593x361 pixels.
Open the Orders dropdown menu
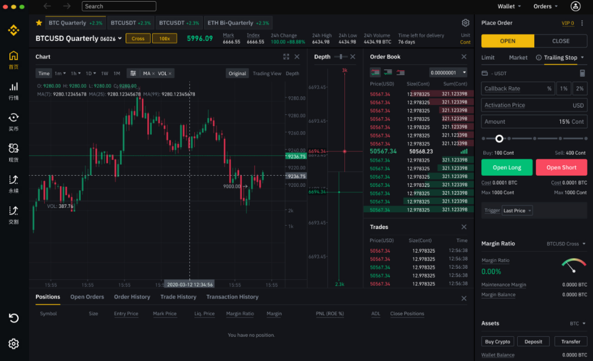click(545, 7)
